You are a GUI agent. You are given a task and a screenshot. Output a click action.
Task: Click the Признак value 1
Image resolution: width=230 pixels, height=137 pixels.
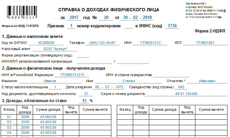71,26
